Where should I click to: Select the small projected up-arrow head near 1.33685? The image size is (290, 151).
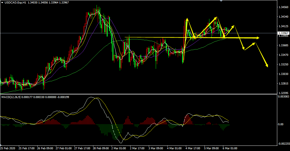pos(254,43)
